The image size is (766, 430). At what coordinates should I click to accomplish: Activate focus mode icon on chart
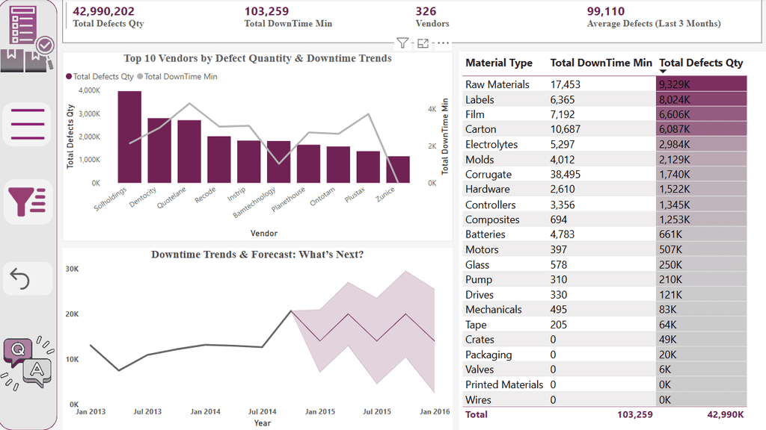click(x=423, y=43)
